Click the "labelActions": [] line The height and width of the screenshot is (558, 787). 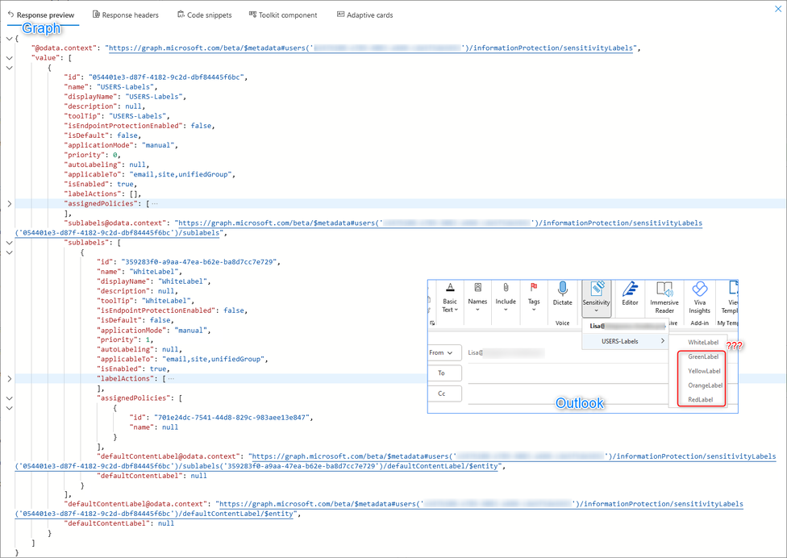[x=102, y=194]
